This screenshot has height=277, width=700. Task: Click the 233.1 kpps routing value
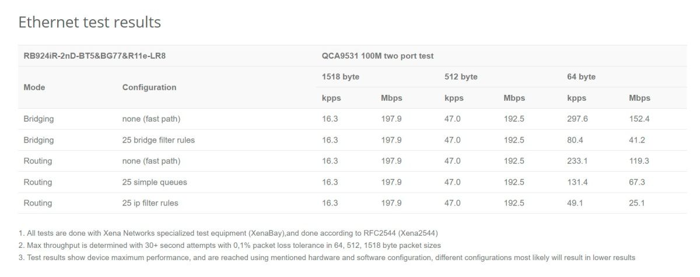point(577,161)
